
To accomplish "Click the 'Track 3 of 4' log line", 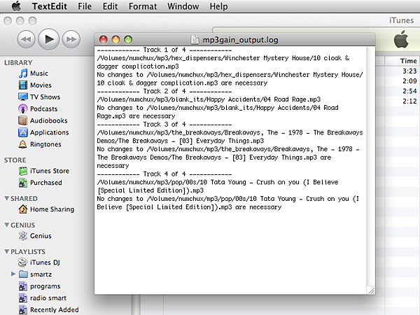I will point(164,125).
